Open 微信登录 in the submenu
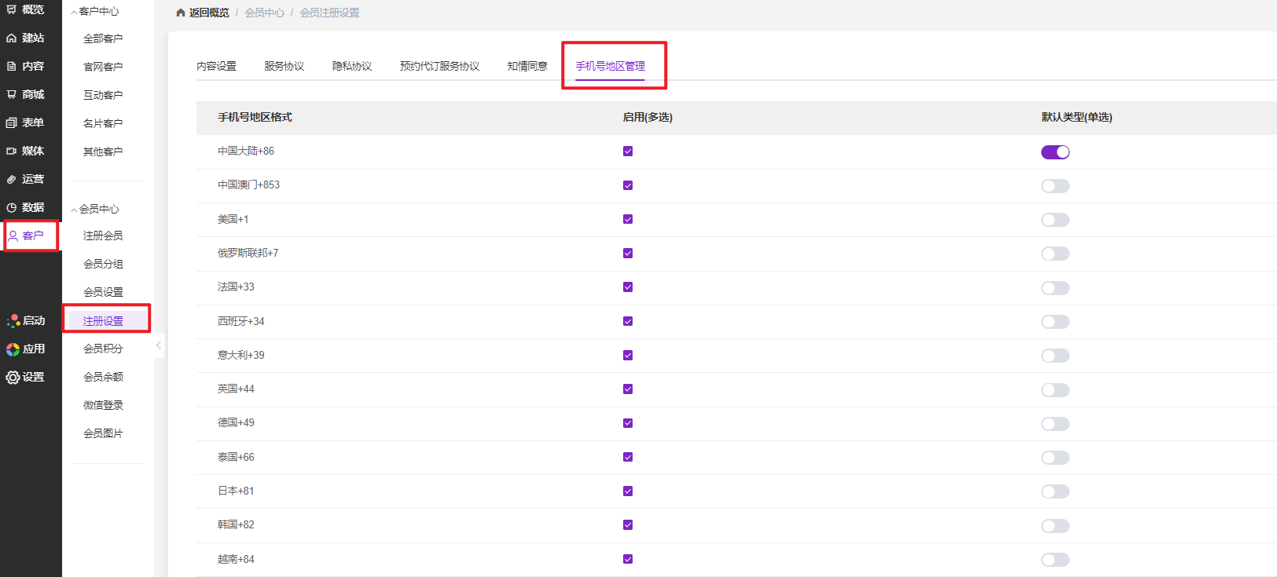Image resolution: width=1277 pixels, height=577 pixels. point(103,405)
